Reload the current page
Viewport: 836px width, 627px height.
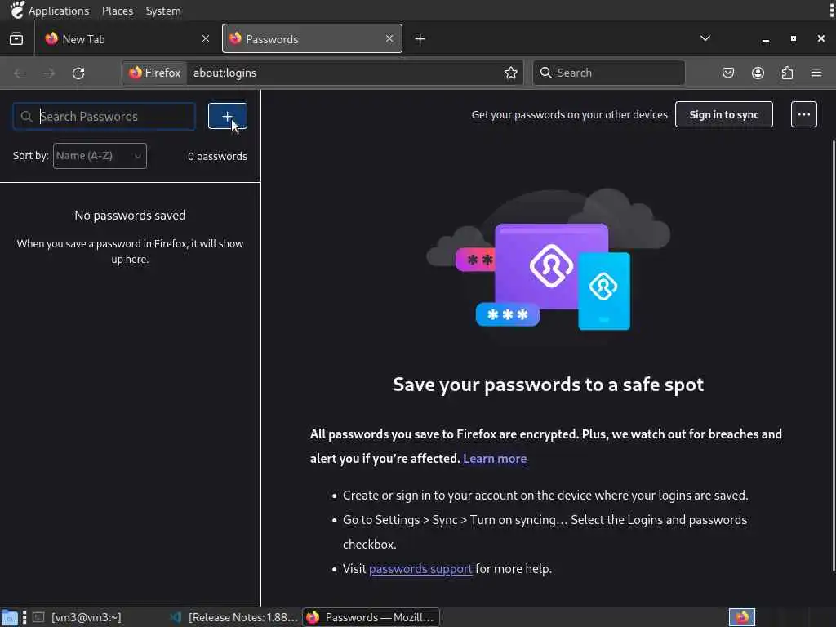pos(78,73)
